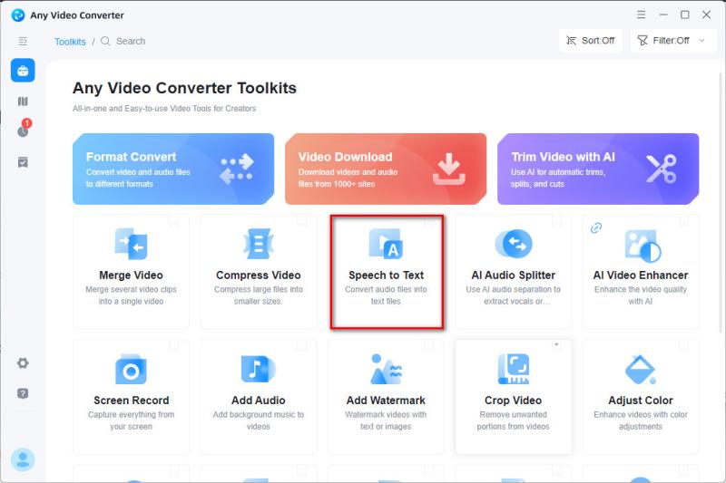Expand the Filter:Off dropdown
The width and height of the screenshot is (726, 483).
[x=672, y=41]
